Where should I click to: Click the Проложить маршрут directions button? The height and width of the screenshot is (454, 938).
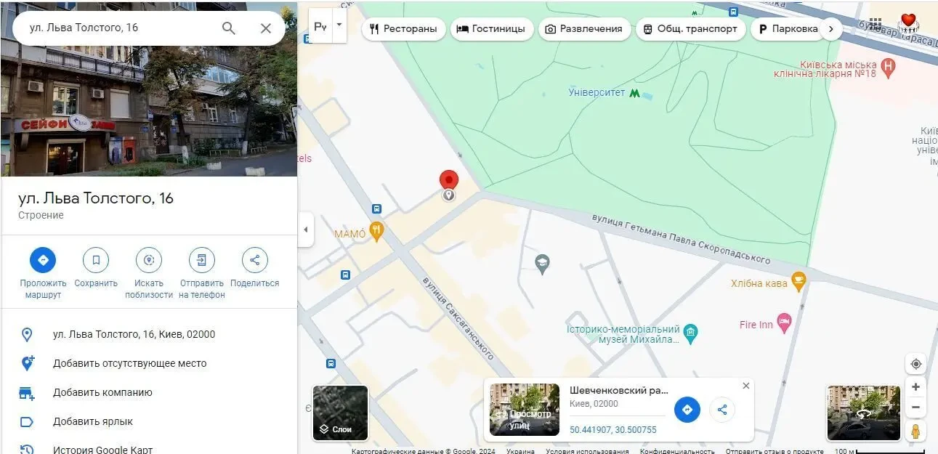click(x=43, y=260)
